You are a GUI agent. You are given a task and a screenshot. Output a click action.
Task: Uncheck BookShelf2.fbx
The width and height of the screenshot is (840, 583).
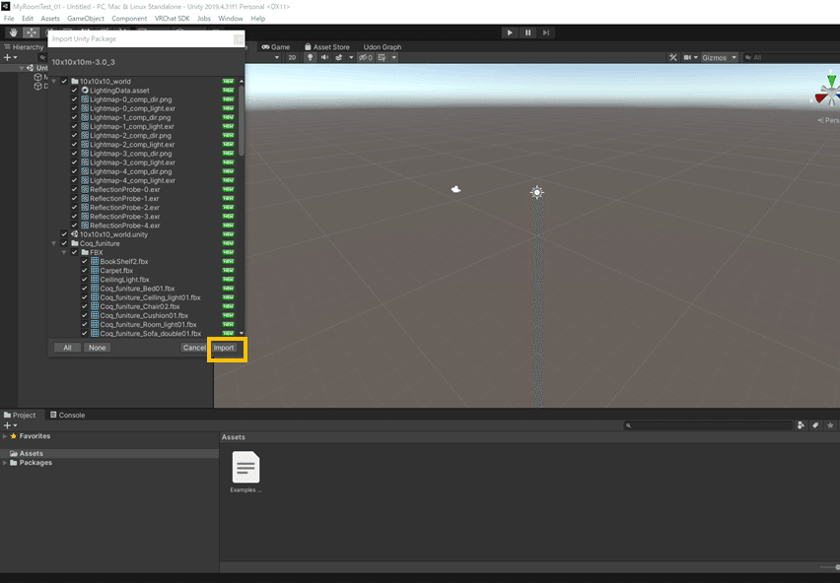[85, 262]
